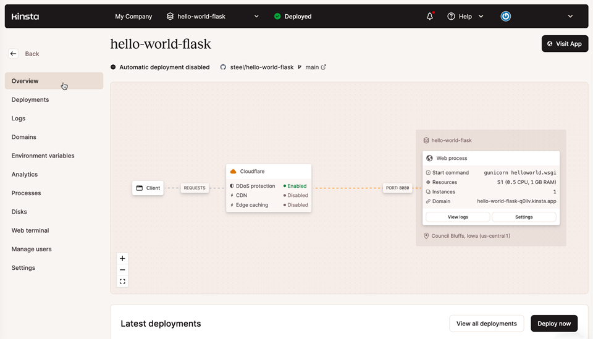Image resolution: width=593 pixels, height=339 pixels.
Task: Click the S1 (0.5 CPU, 1 GB RAM) value
Action: click(526, 182)
